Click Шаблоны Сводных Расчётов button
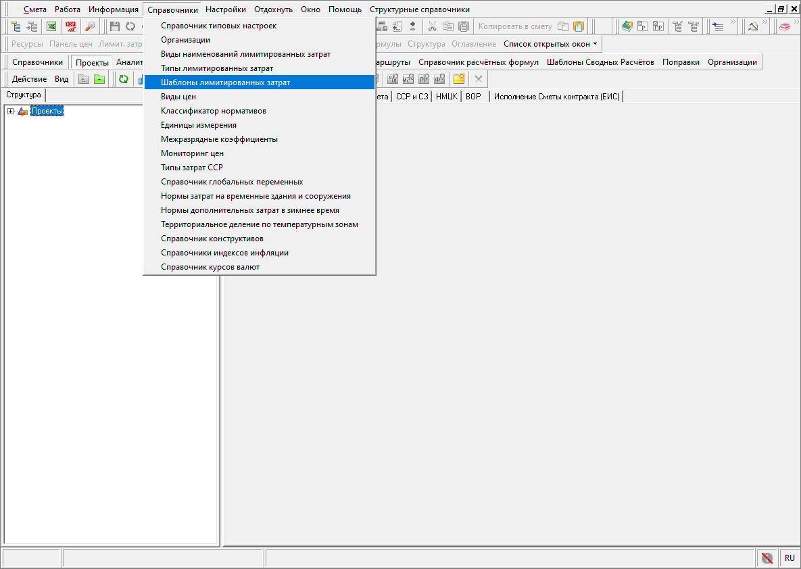Screen dimensions: 801x569 click(x=600, y=62)
